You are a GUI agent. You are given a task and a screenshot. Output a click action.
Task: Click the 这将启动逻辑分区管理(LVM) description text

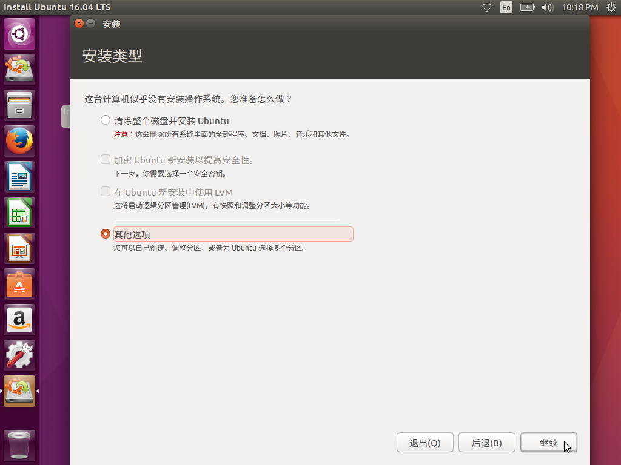[213, 206]
